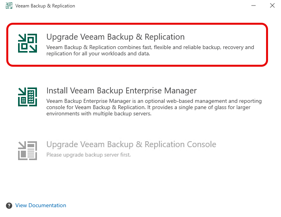The image size is (281, 217).
Task: Click the question mark help icon
Action: click(9, 206)
